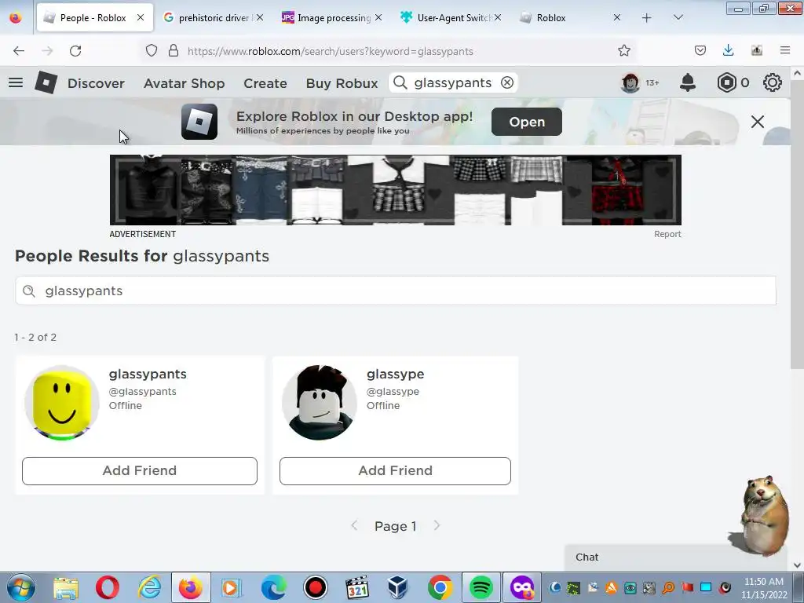
Task: Open the glassypants avatar thumbnail
Action: pyautogui.click(x=61, y=403)
